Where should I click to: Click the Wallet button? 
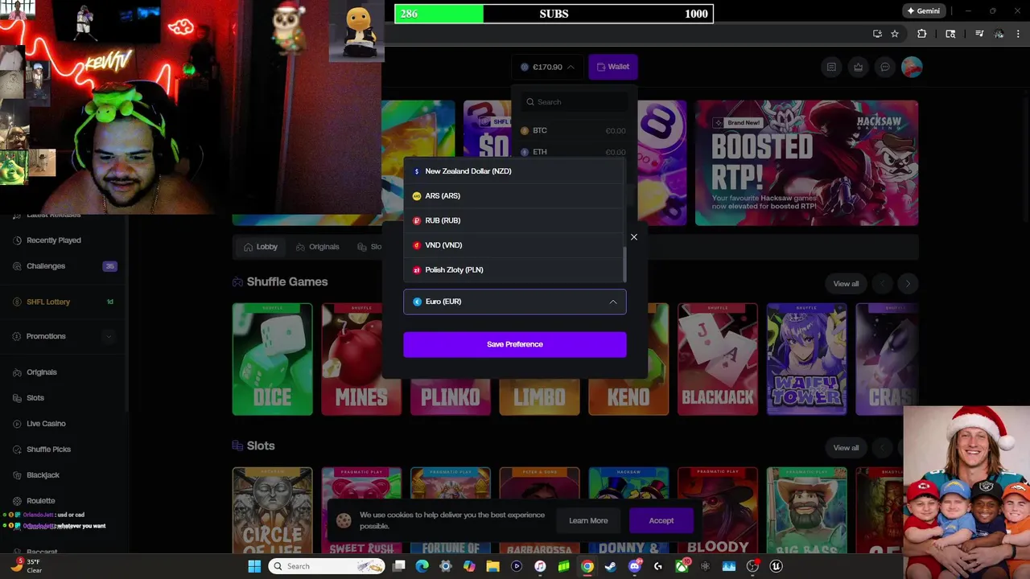tap(613, 67)
